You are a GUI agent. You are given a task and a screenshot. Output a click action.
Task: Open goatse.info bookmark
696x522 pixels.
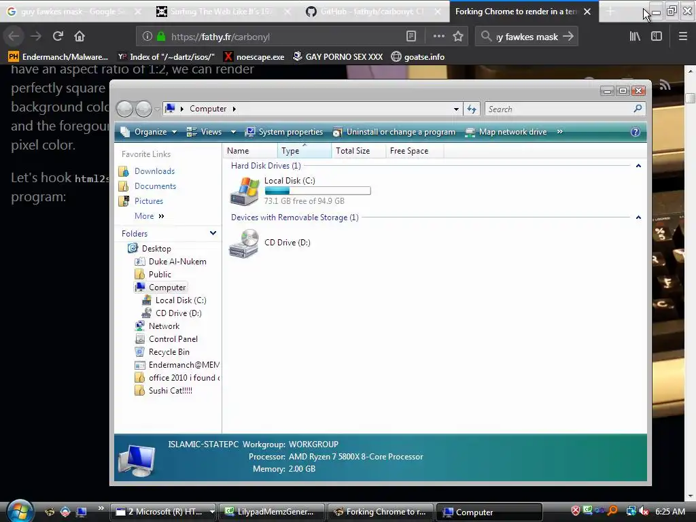point(418,57)
